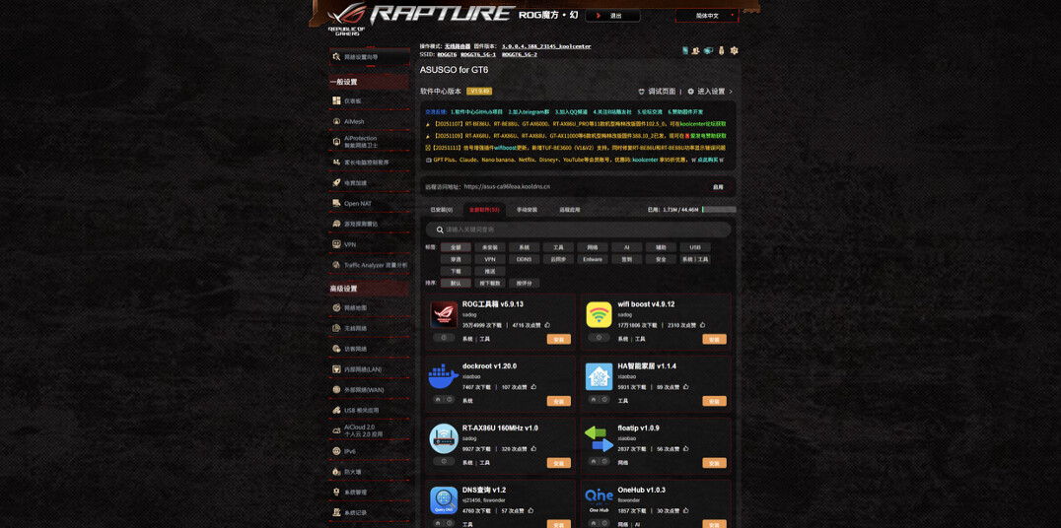Open AiMesh from the sidebar

click(x=354, y=122)
